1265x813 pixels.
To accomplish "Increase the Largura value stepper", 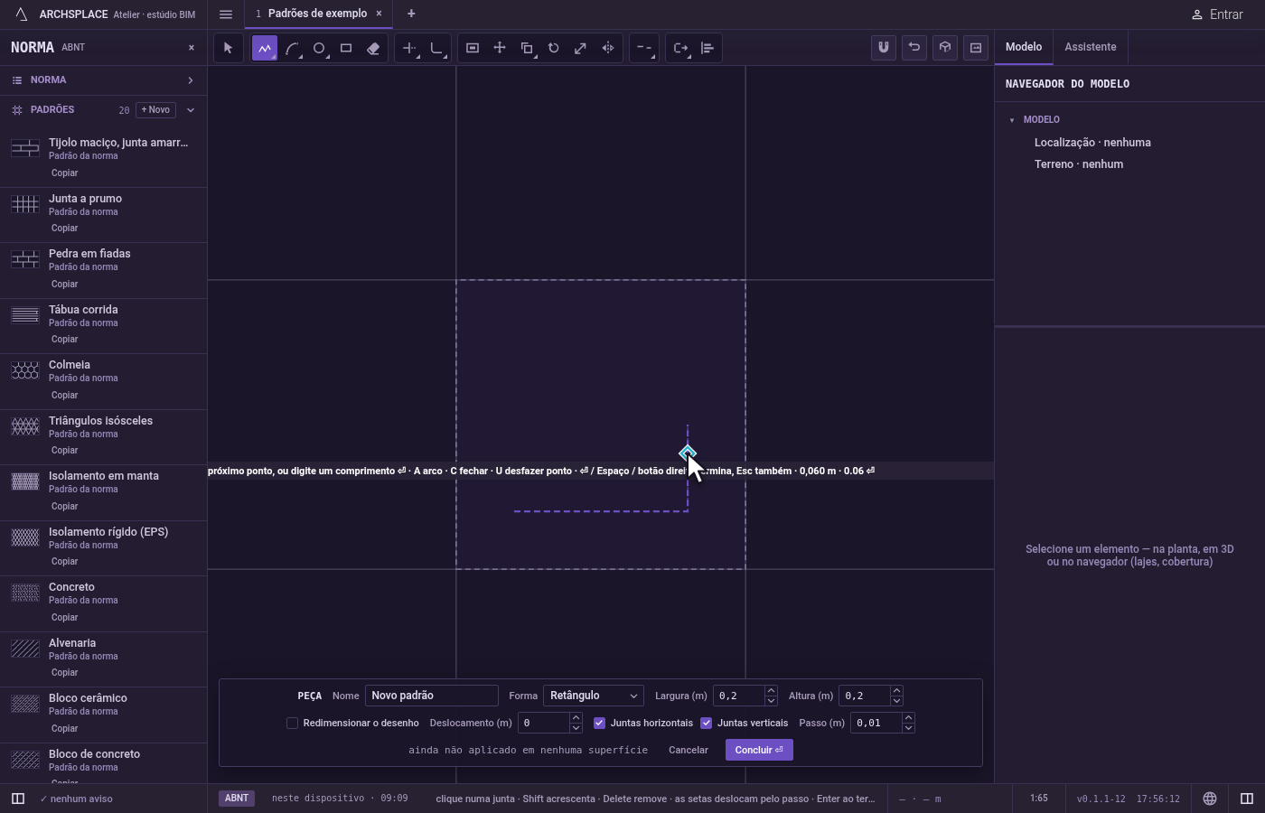I will click(x=771, y=691).
